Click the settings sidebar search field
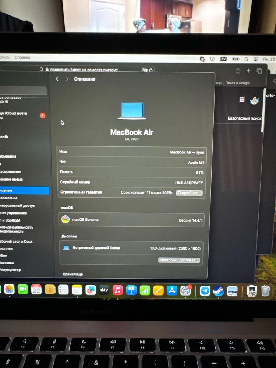Screen dimensions: 276x368 23,91
